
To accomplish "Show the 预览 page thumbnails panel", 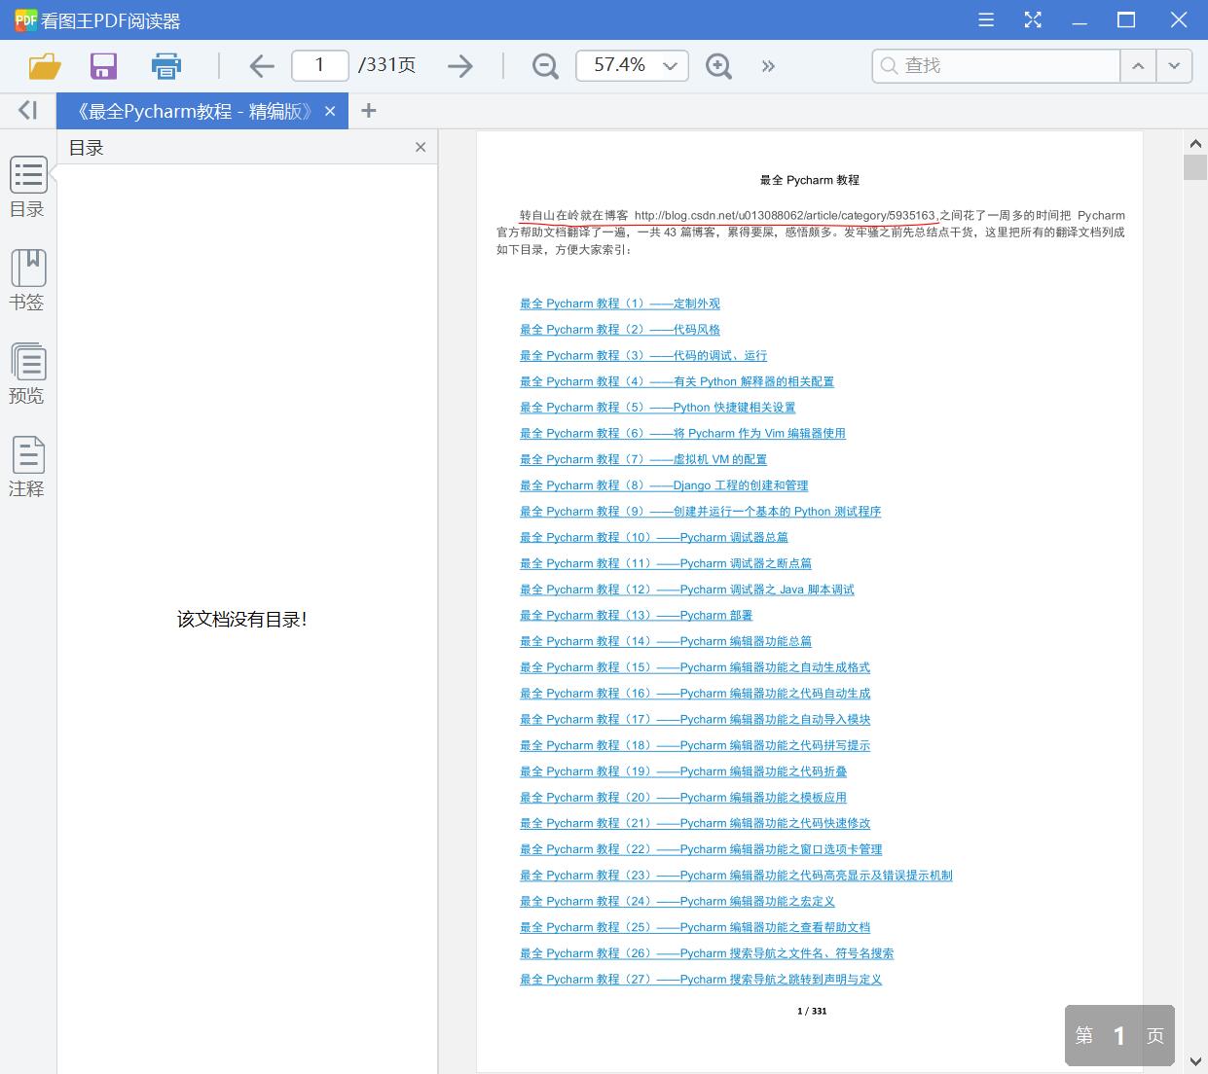I will click(27, 374).
